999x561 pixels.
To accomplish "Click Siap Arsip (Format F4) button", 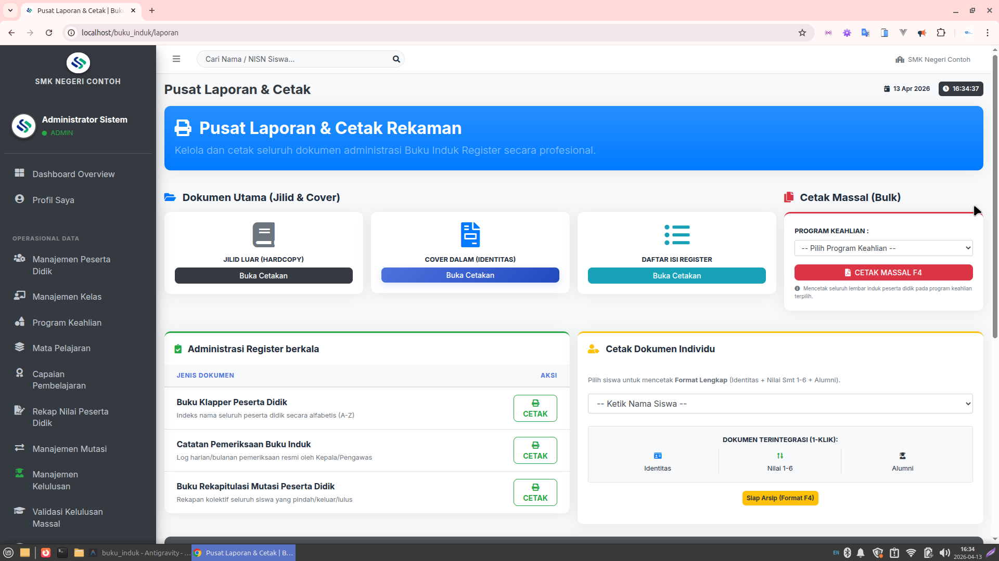I will click(x=780, y=498).
